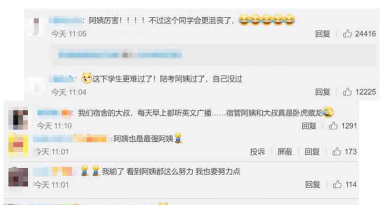Reply to the 我输了 comment
Image resolution: width=383 pixels, height=205 pixels.
click(313, 184)
